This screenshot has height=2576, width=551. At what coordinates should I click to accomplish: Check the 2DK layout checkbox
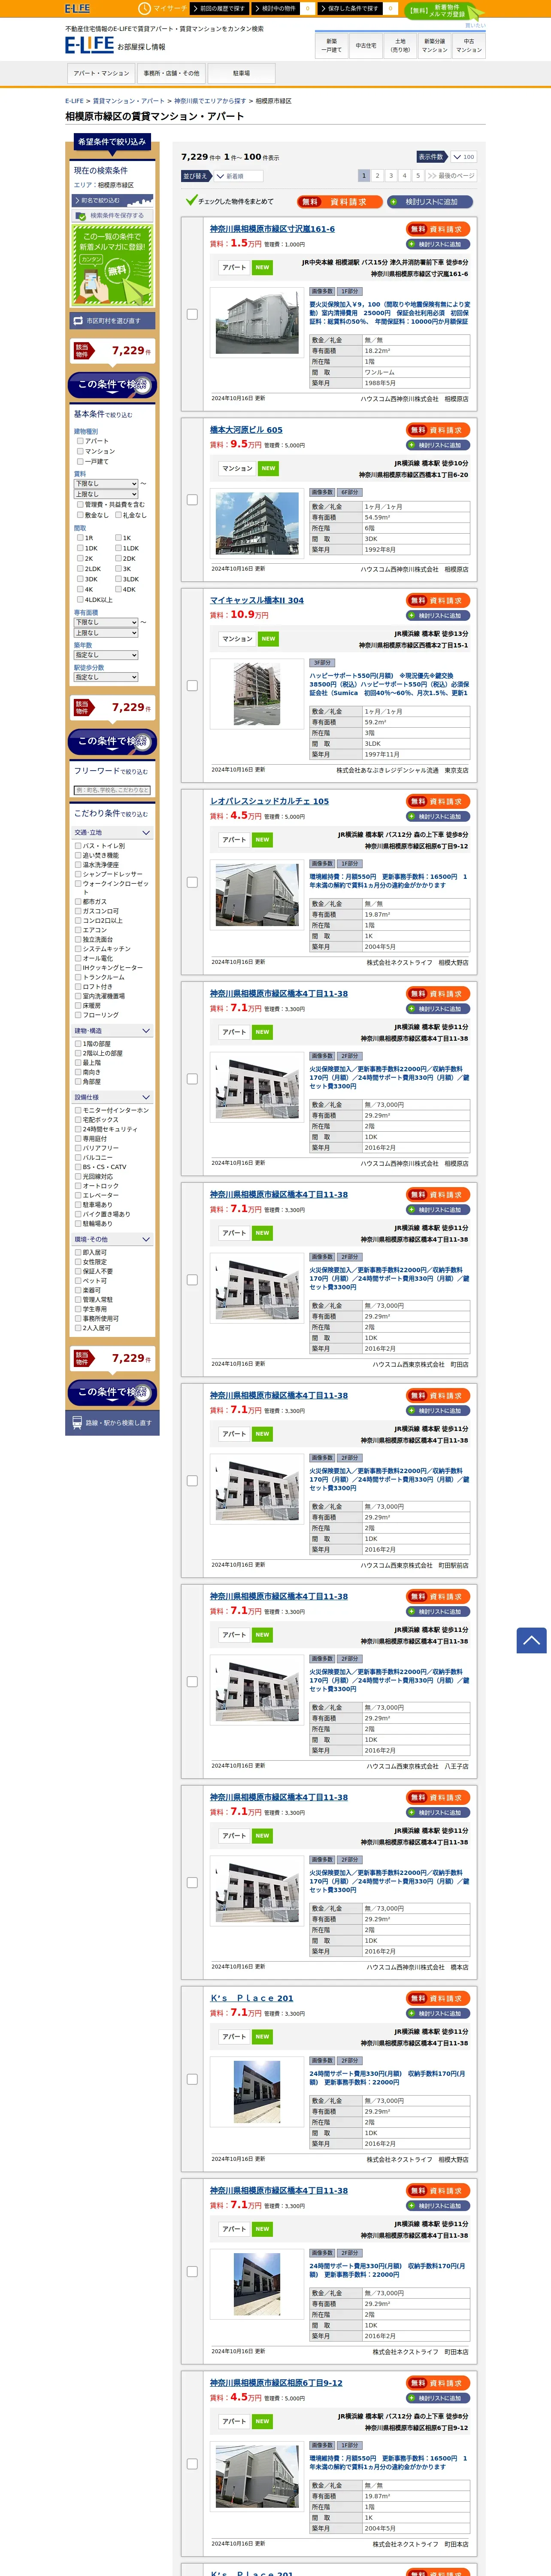[x=118, y=558]
